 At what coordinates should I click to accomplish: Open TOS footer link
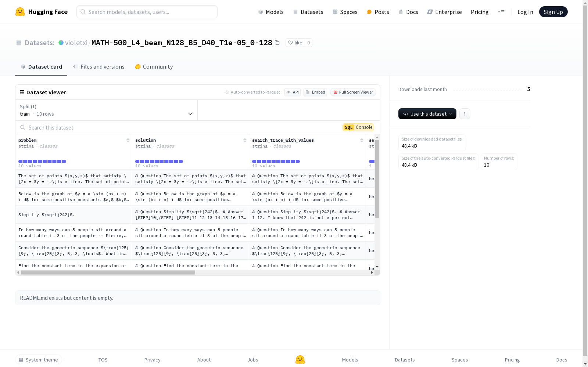[x=103, y=360]
